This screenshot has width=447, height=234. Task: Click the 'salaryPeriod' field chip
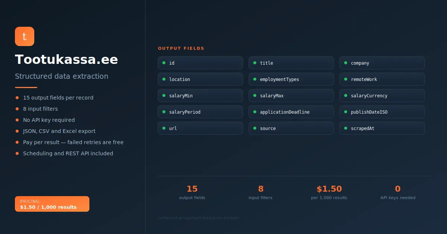pos(200,112)
